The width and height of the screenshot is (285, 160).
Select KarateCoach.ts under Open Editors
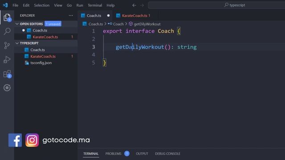(46, 37)
